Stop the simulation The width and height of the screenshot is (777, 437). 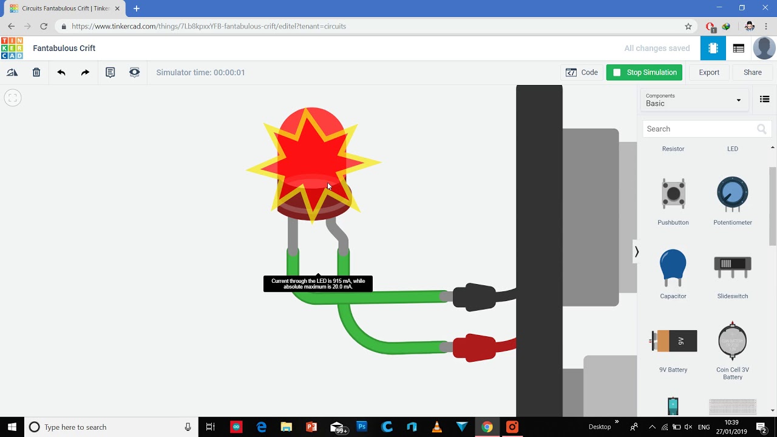coord(644,72)
